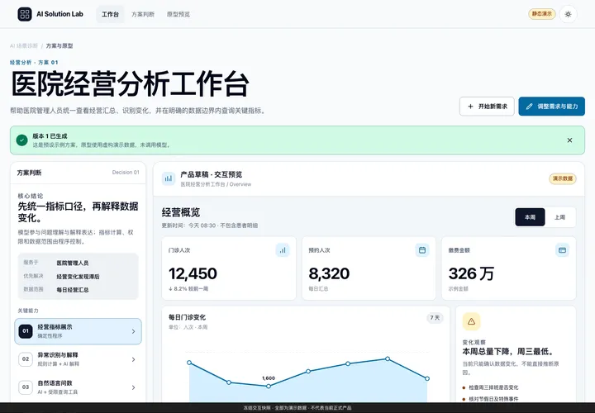
Task: Select 本周 period toggle
Action: 530,217
